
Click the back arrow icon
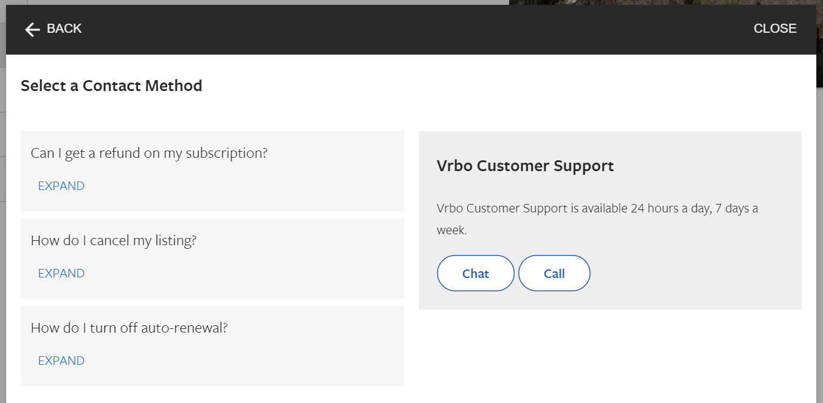pyautogui.click(x=32, y=29)
